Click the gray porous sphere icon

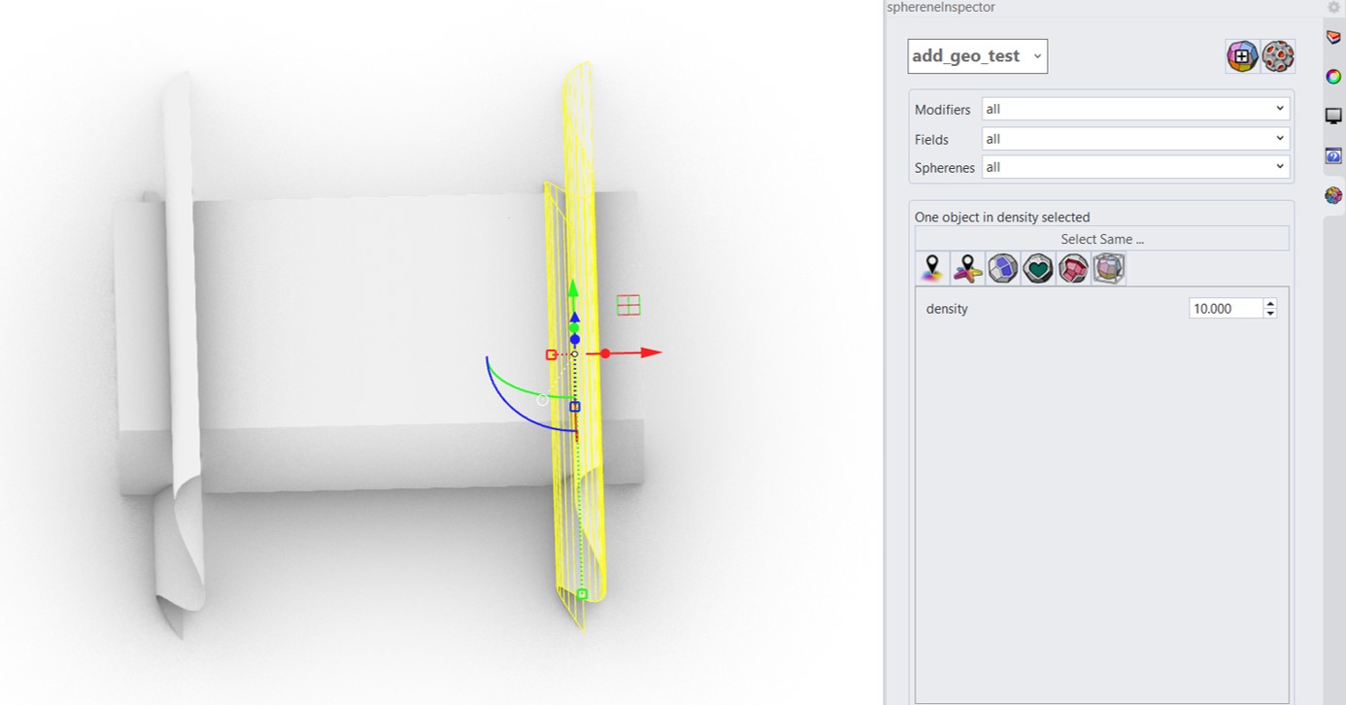point(1278,56)
